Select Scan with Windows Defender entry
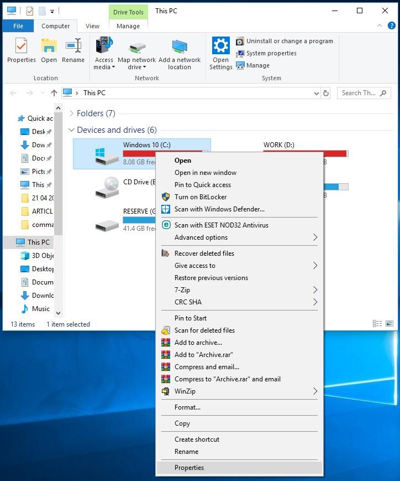This screenshot has height=481, width=400. coord(240,209)
